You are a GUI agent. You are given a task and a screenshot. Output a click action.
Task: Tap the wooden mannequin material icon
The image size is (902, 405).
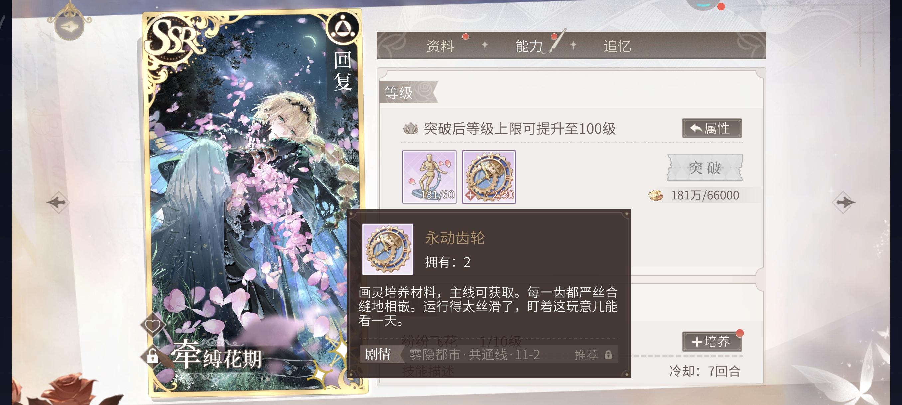pos(429,177)
